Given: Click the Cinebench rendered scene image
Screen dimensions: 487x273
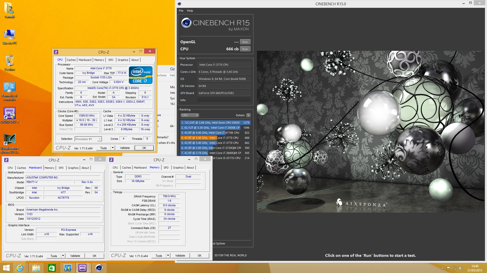Looking at the screenshot, I should [371, 131].
